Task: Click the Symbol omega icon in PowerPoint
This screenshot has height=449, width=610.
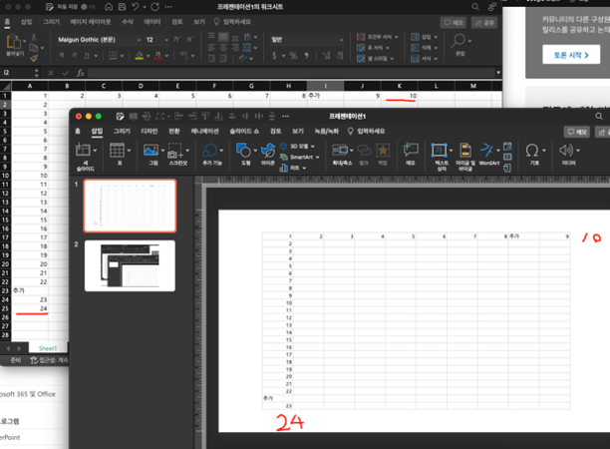Action: (532, 150)
